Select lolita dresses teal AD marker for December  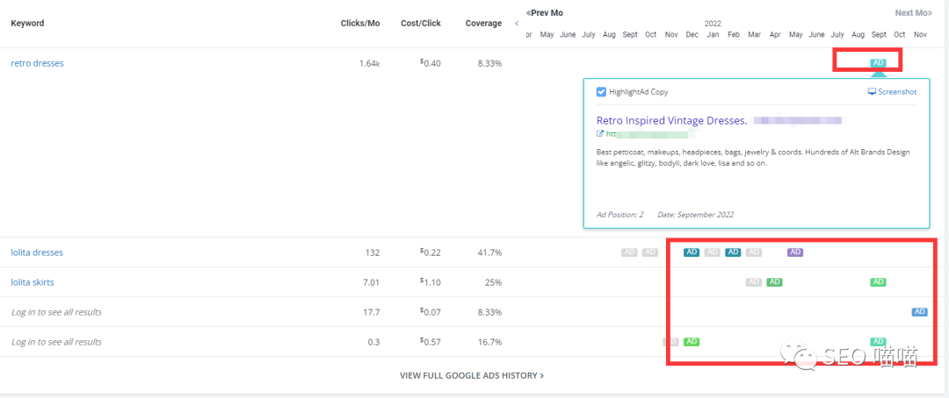pyautogui.click(x=692, y=252)
